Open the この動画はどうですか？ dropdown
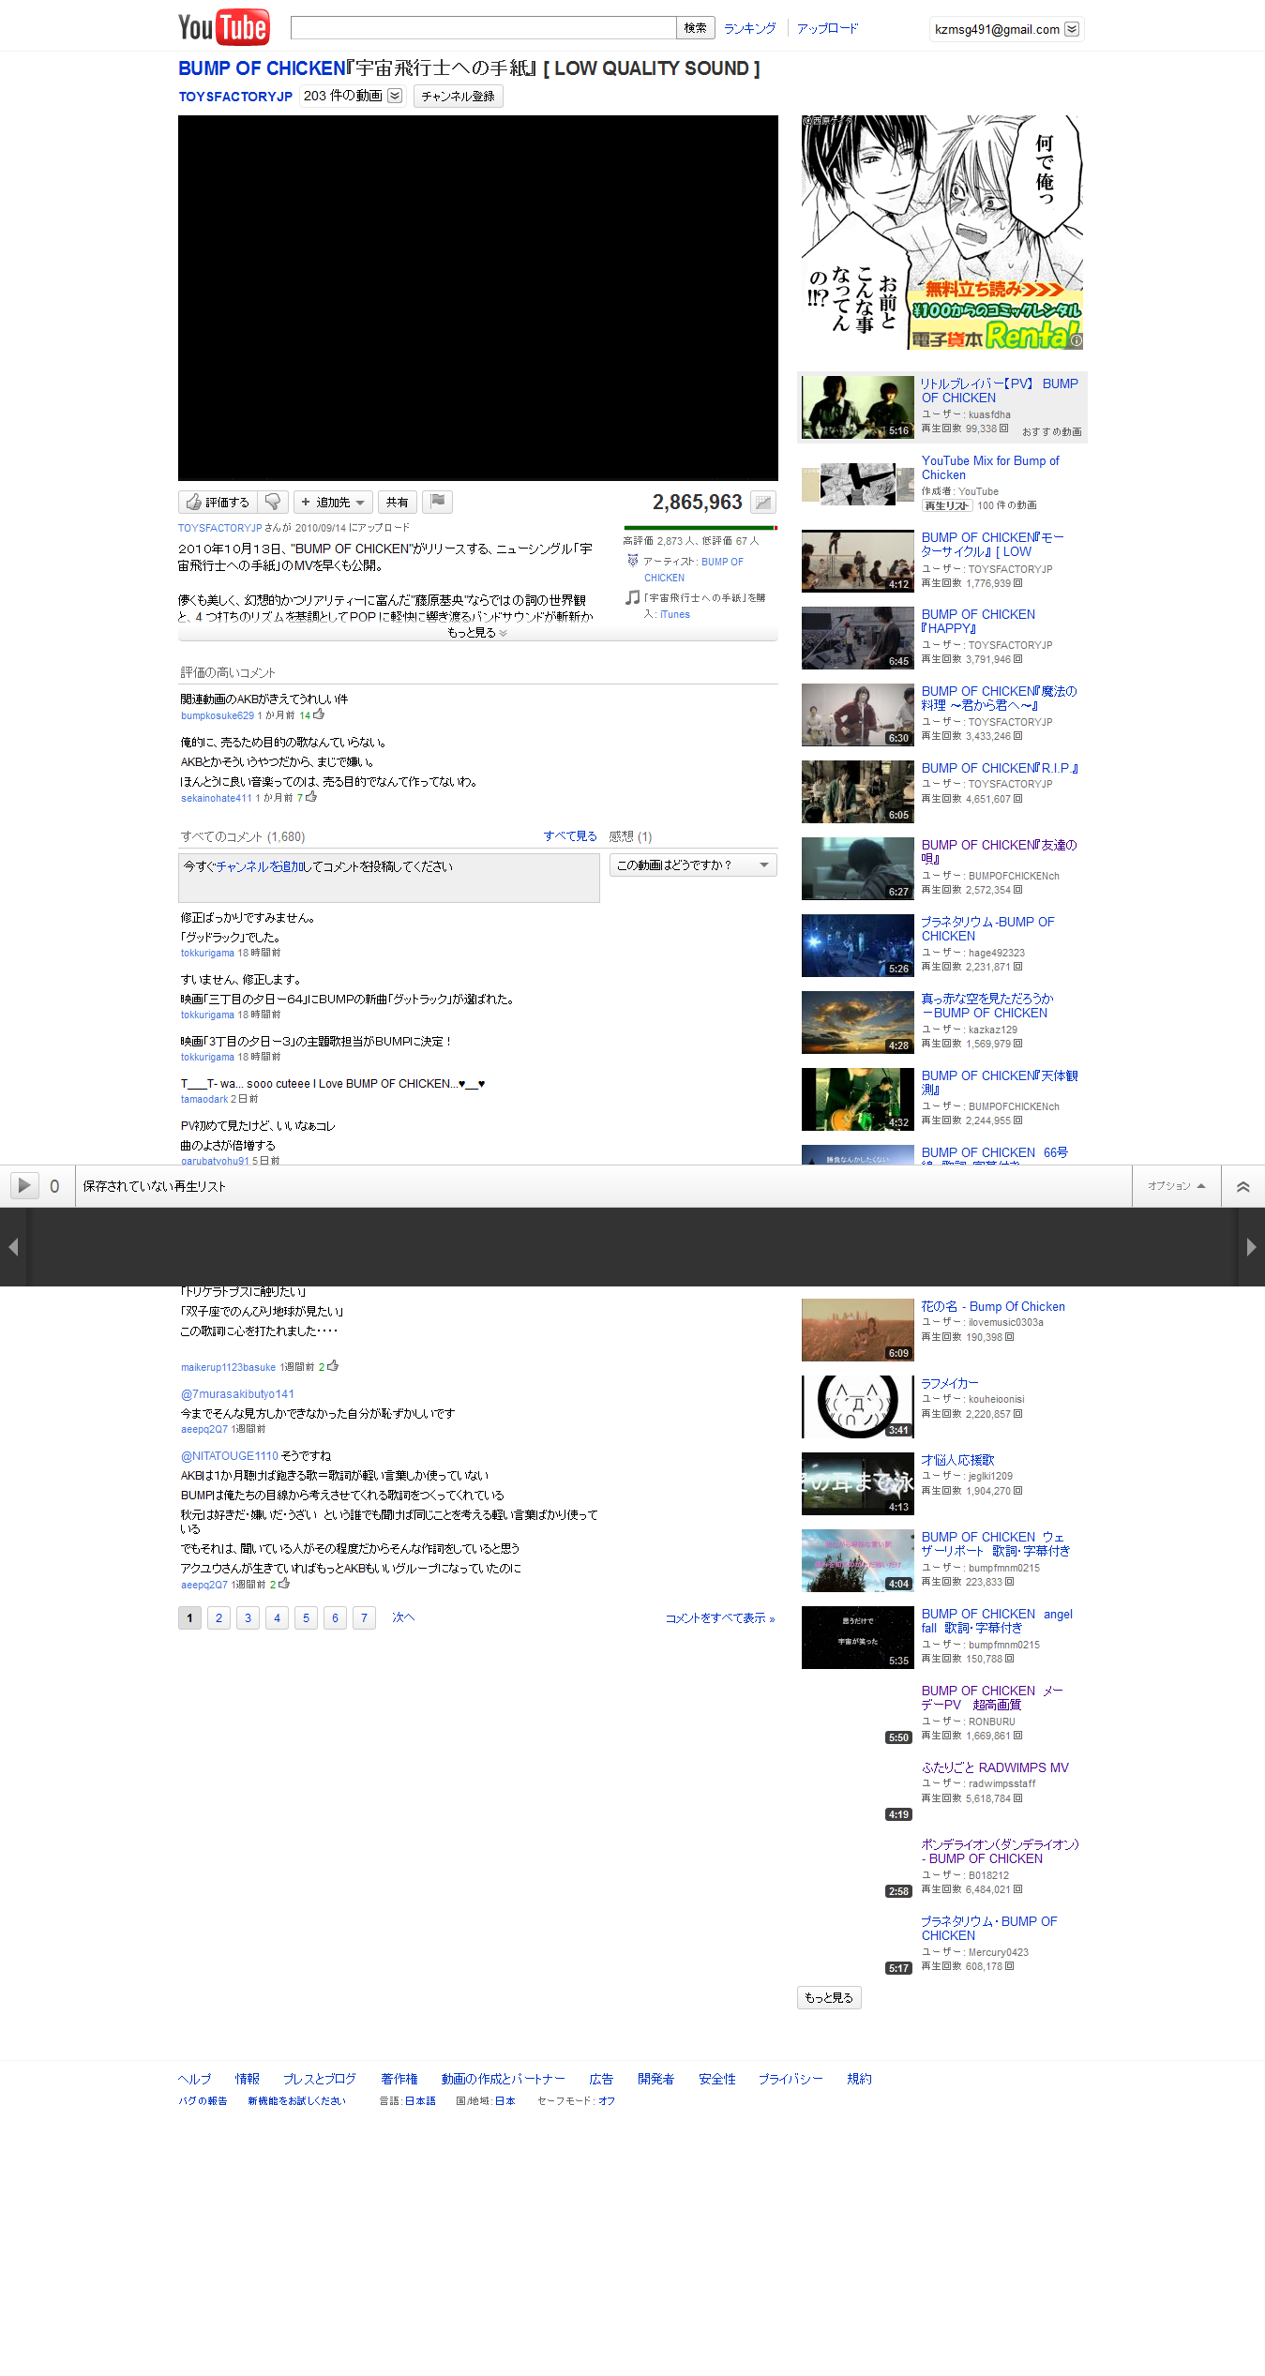 [x=693, y=865]
